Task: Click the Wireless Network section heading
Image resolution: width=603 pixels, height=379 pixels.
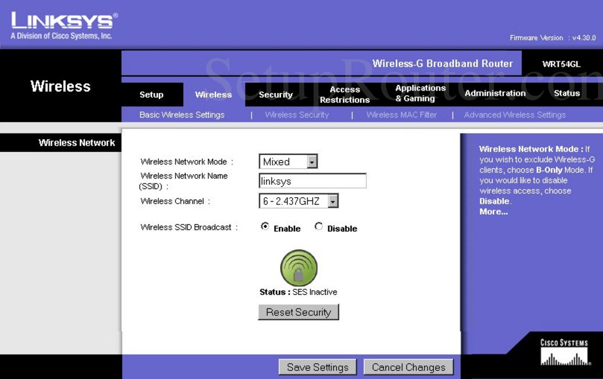Action: point(77,142)
